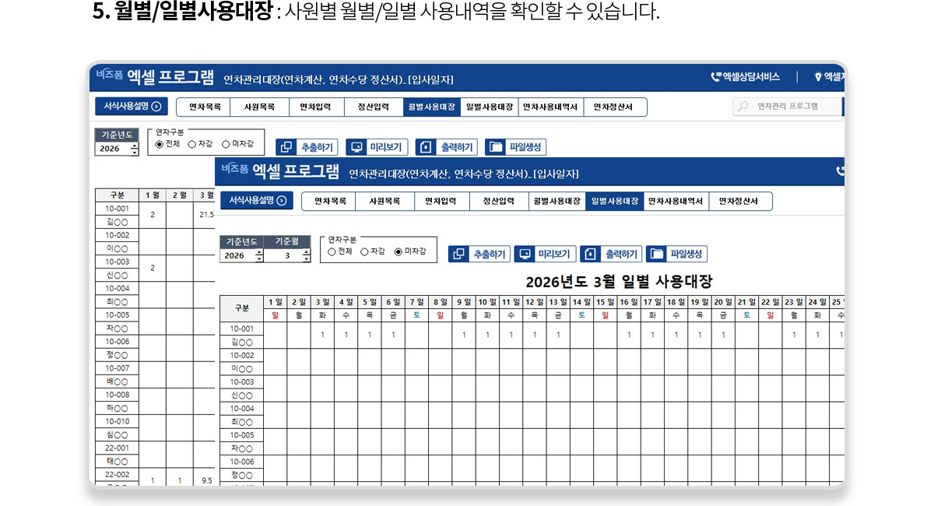934x506 pixels.
Task: Click the 기준월 spinner in the daily ledger window
Action: [306, 255]
